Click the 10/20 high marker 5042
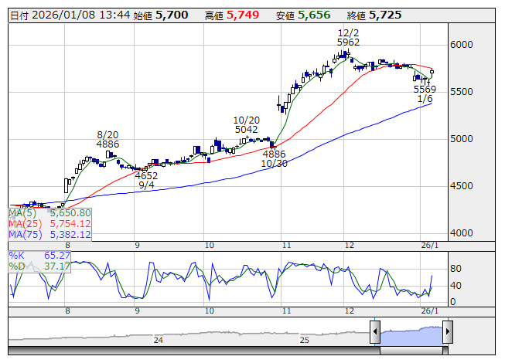This screenshot has height=363, width=505. (x=246, y=130)
